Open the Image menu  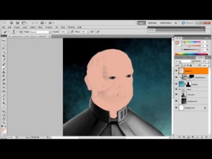[x=17, y=27]
